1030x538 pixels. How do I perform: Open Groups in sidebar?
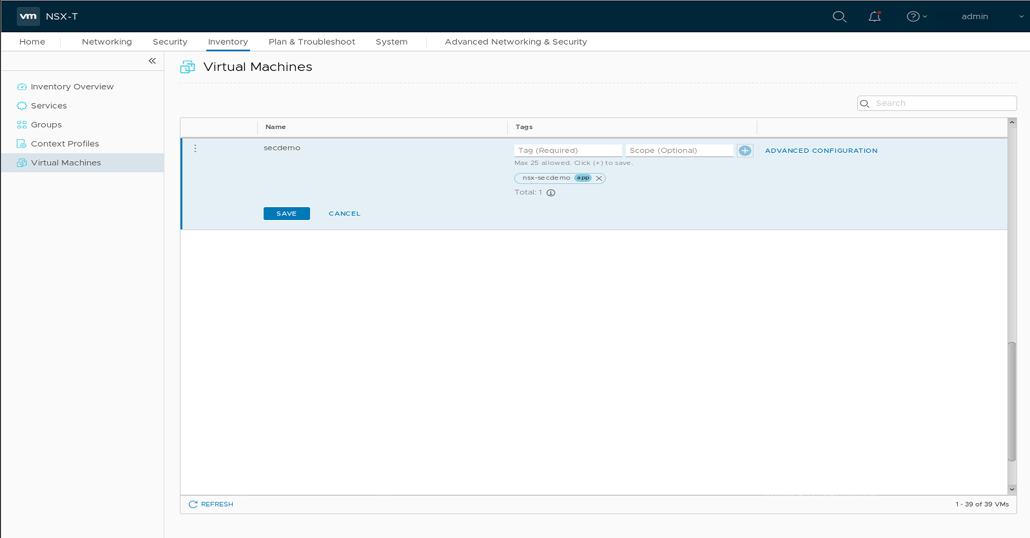[x=46, y=125]
